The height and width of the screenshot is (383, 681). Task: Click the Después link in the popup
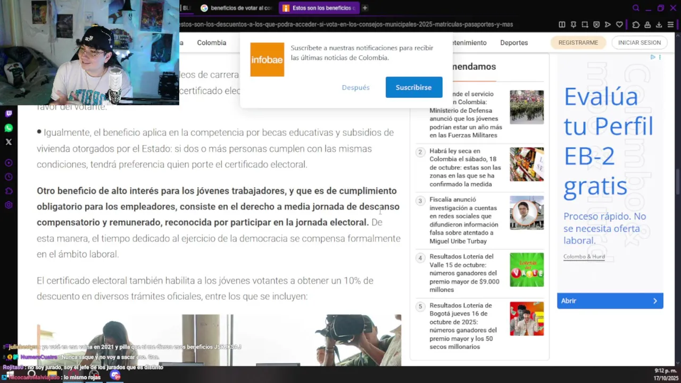[356, 87]
